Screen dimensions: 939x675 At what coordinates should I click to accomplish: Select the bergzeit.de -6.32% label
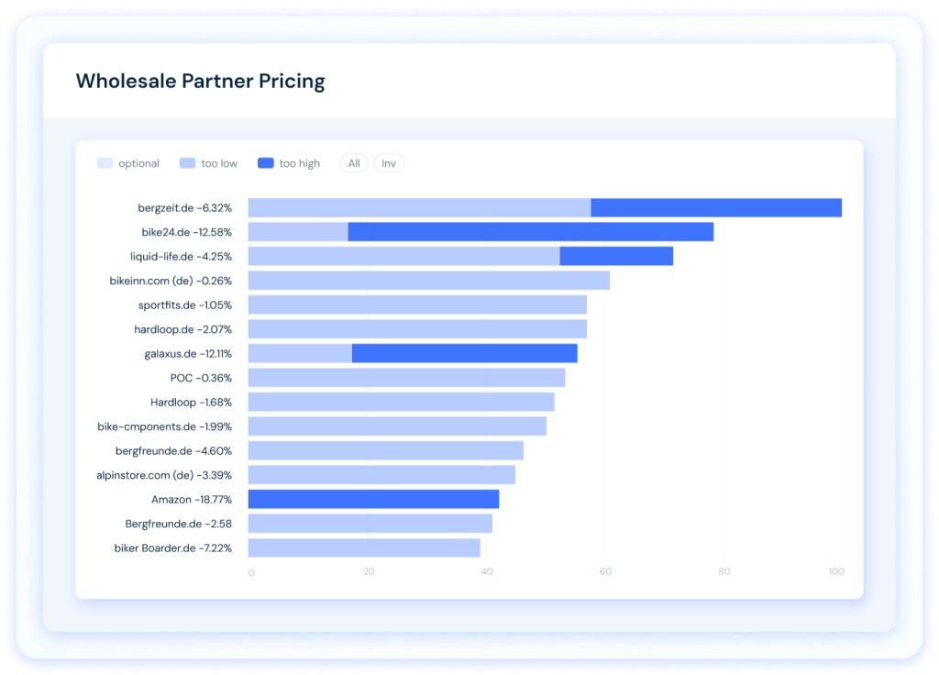184,208
